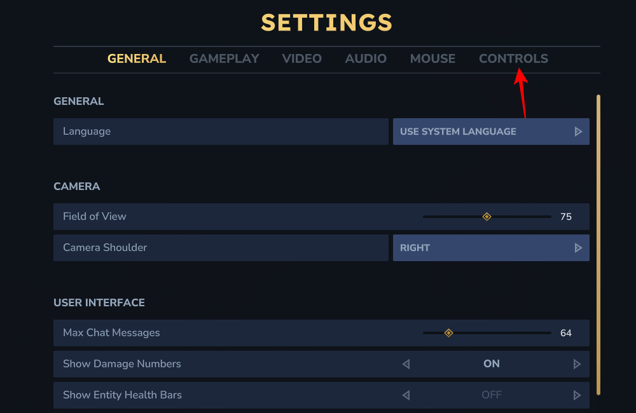Click the Max Chat Messages diamond handle
Image resolution: width=636 pixels, height=413 pixels.
coord(448,333)
